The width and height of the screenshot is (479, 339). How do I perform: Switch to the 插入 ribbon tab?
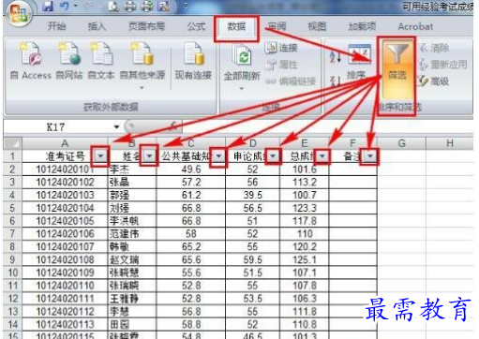click(97, 26)
